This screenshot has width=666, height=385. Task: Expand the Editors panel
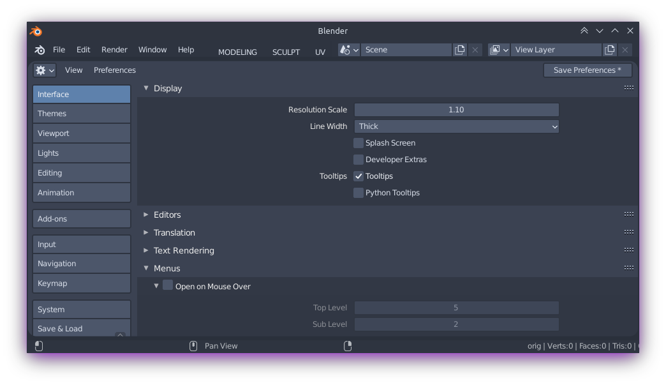click(x=146, y=215)
